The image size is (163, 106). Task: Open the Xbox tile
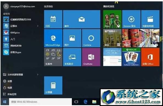(112, 19)
